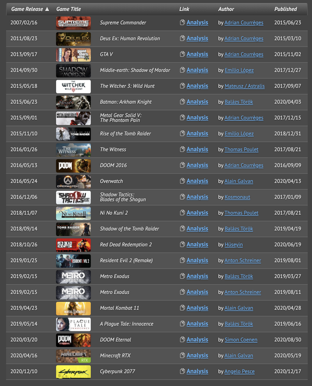This screenshot has width=312, height=386.
Task: Open author link Mateusz / Astralis
Action: coord(244,86)
